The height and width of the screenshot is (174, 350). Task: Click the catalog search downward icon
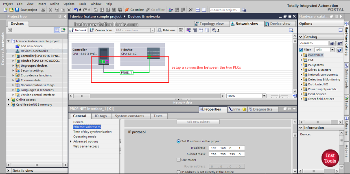333,43
